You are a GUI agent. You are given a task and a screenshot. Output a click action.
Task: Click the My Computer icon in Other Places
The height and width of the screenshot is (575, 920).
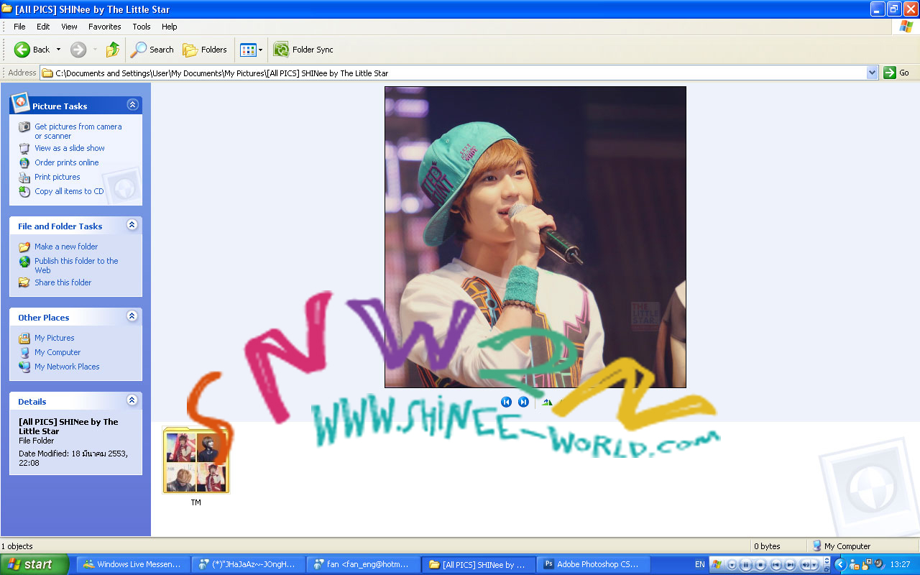pos(24,352)
